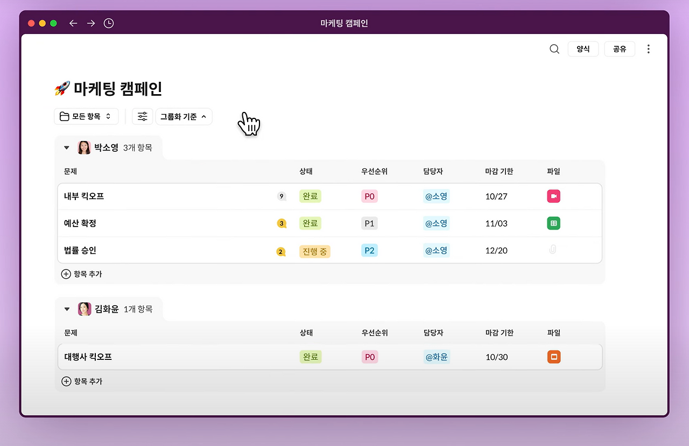Click the comment indicator on 법률 승인
Image resolution: width=689 pixels, height=446 pixels.
pyautogui.click(x=282, y=250)
